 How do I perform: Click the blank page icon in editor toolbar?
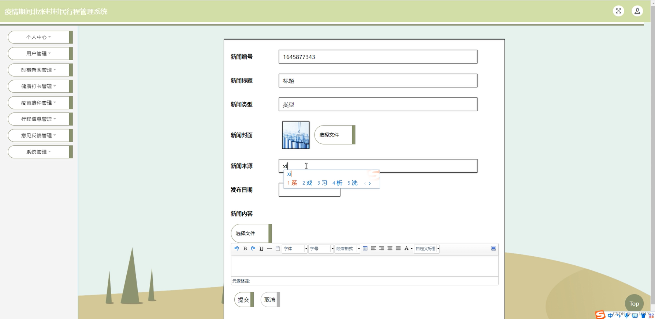(278, 248)
